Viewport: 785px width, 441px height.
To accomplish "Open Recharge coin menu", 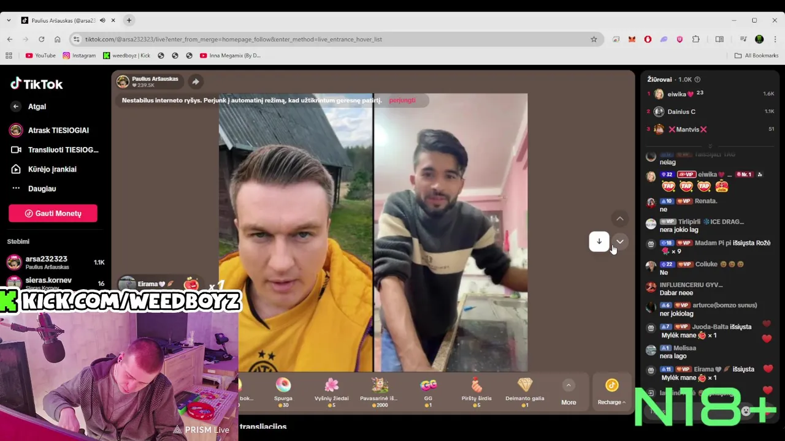I will tap(611, 392).
